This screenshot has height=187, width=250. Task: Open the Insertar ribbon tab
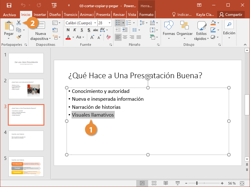(x=40, y=15)
